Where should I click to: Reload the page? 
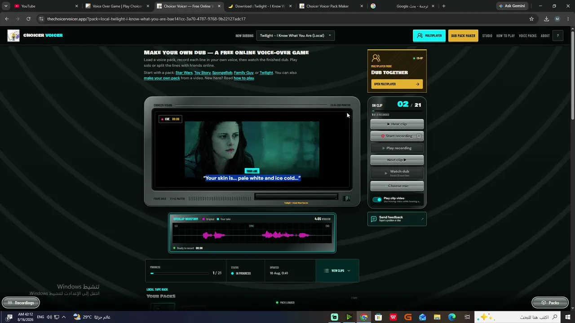28,19
